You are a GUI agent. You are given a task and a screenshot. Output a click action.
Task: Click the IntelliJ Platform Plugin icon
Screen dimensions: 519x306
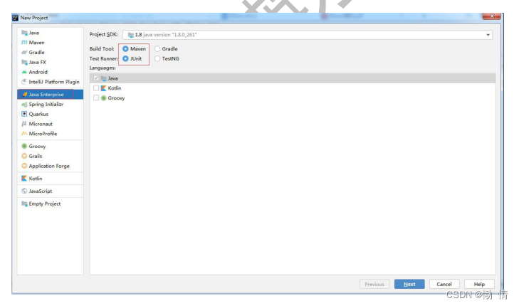click(x=24, y=81)
